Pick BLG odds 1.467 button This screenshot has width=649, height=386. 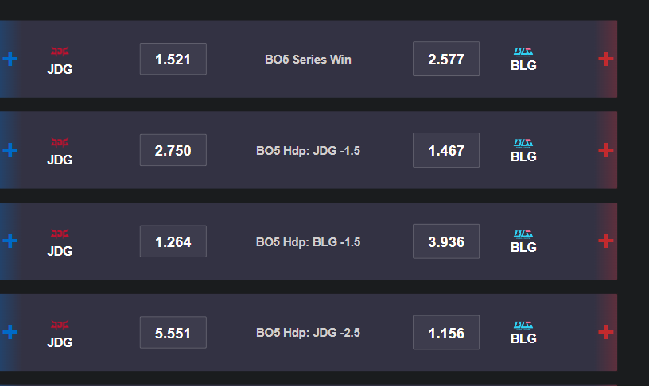(446, 150)
